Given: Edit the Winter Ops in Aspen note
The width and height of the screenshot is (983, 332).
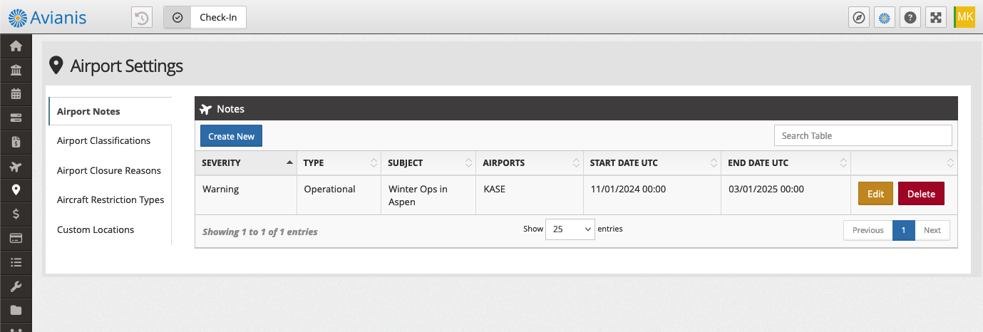Looking at the screenshot, I should (875, 194).
